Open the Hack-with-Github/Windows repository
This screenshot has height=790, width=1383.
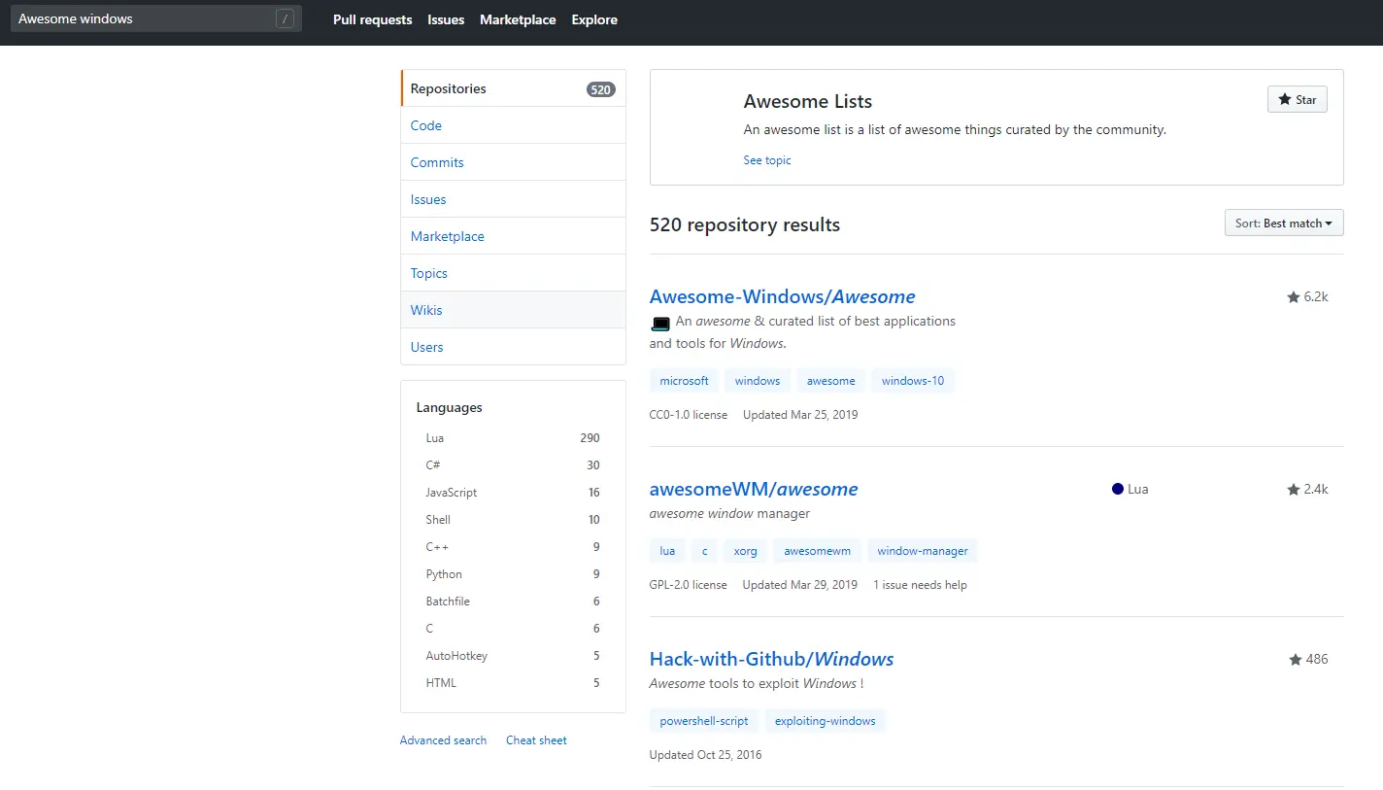point(771,659)
